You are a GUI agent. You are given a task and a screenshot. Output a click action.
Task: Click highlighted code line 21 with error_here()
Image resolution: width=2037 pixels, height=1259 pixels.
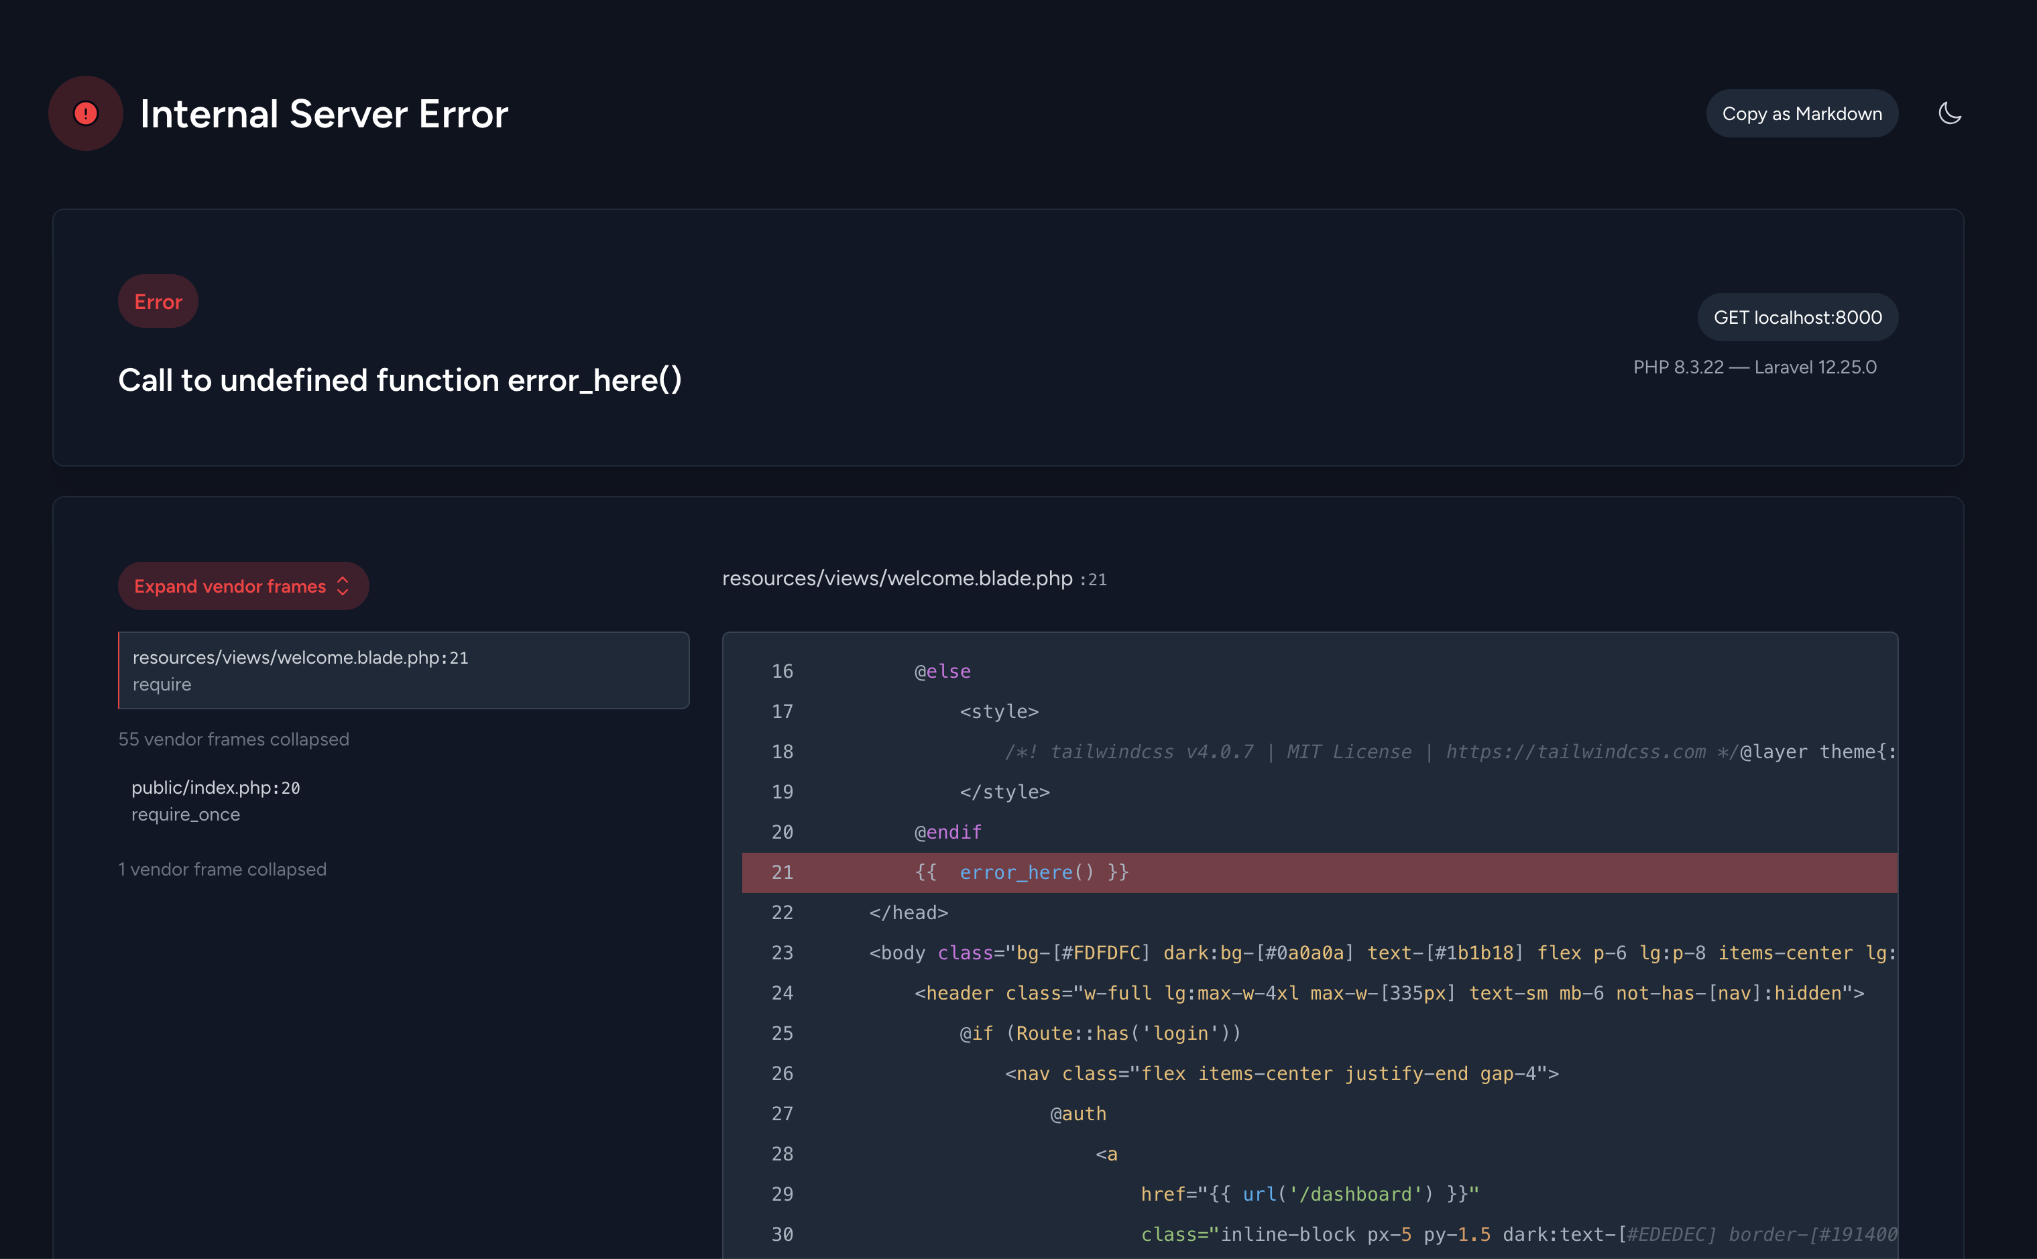(1319, 873)
